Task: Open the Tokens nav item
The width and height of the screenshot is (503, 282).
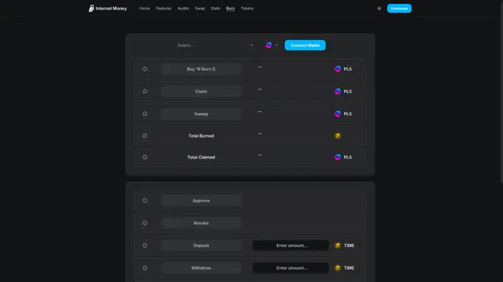Action: pos(247,8)
